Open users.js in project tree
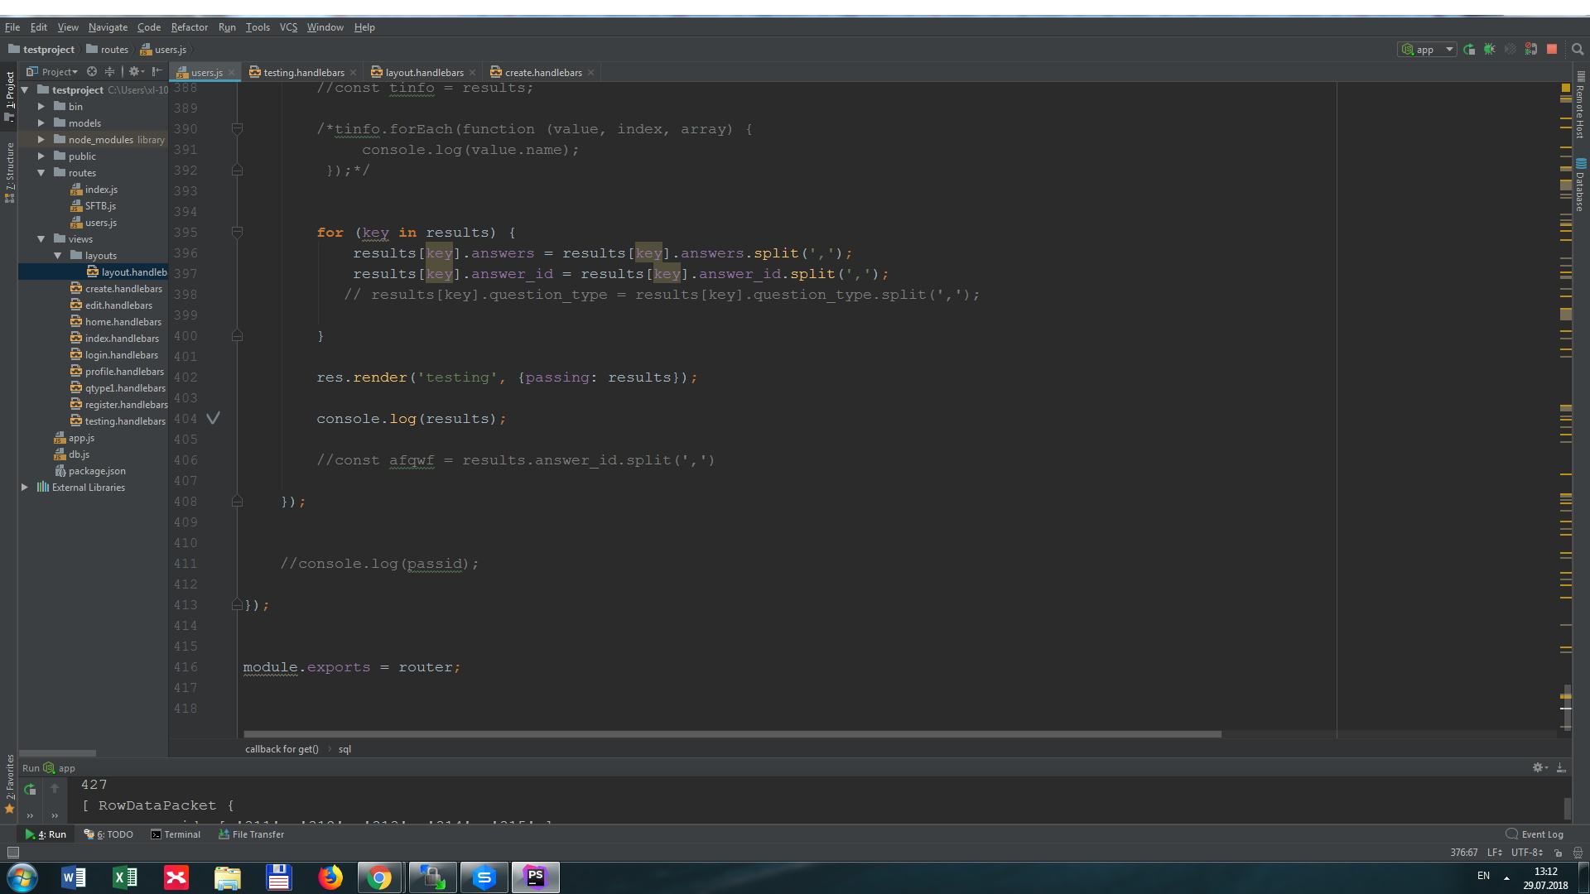The height and width of the screenshot is (894, 1590). pos(94,223)
